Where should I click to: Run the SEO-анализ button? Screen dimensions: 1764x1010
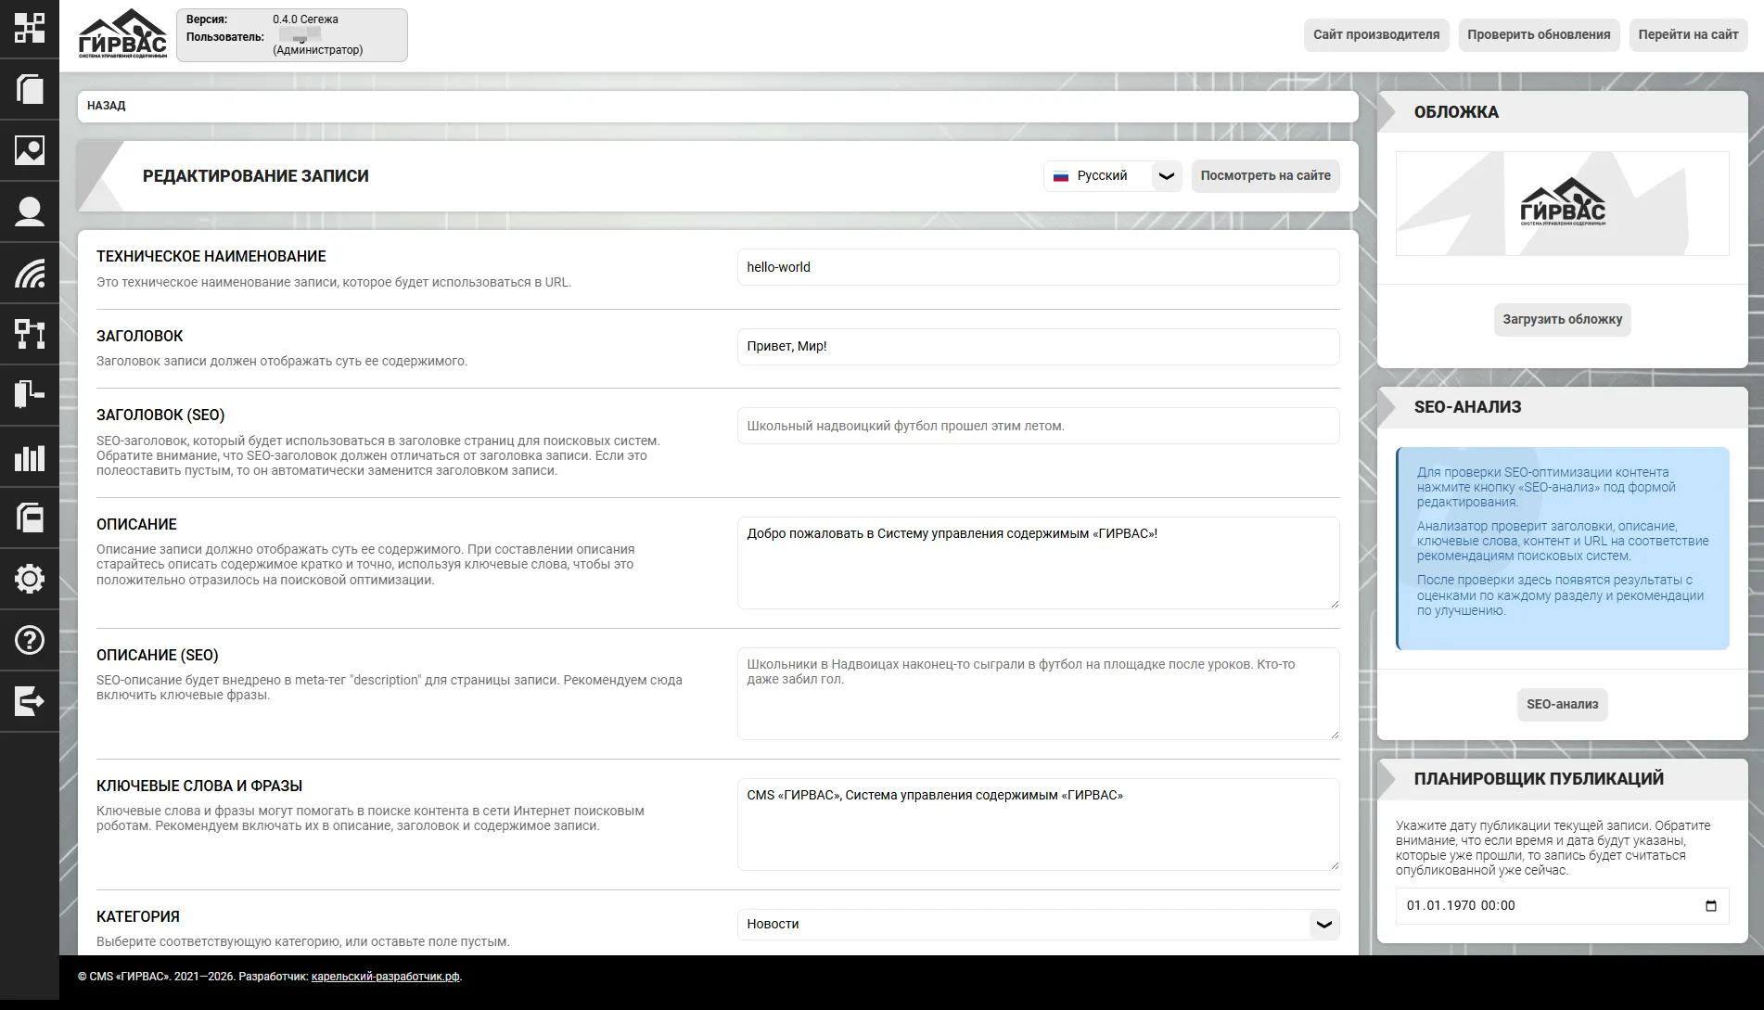click(1562, 705)
